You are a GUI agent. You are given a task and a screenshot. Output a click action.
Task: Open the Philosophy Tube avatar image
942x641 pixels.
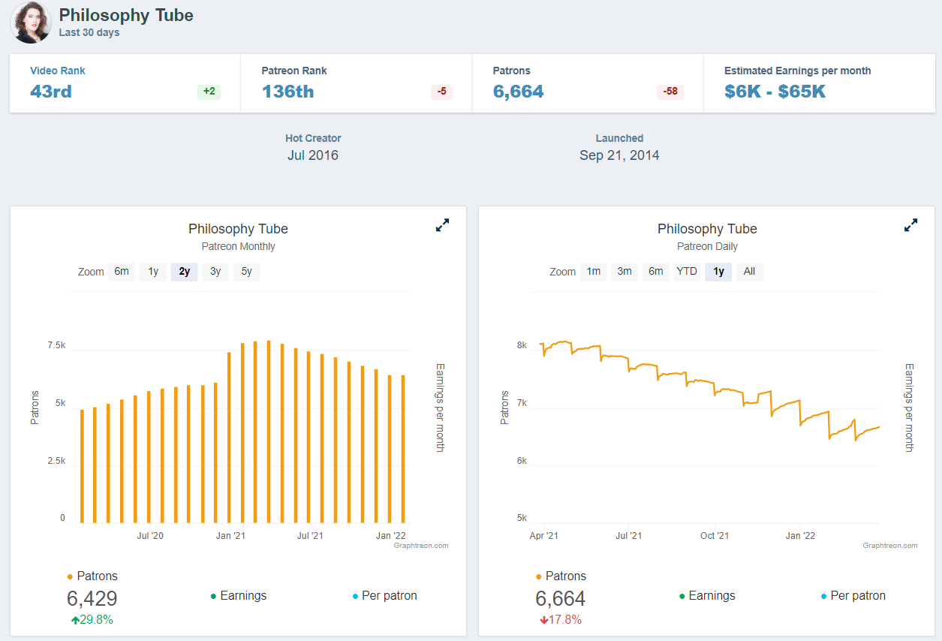pos(31,22)
